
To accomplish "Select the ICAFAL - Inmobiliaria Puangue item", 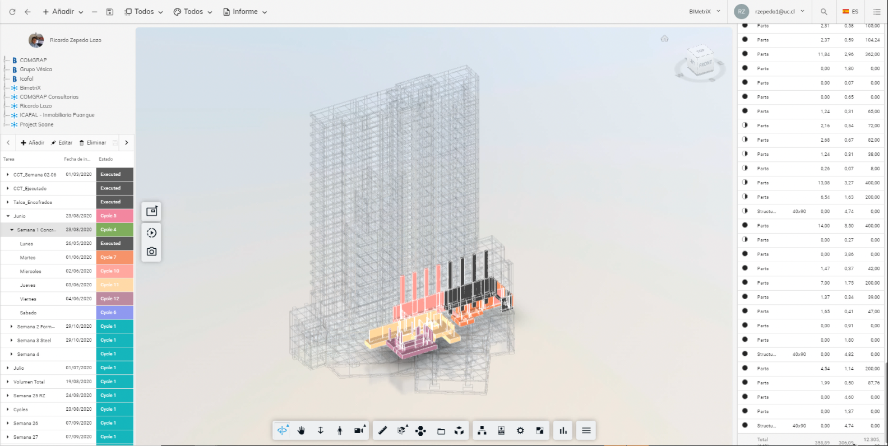I will [57, 115].
